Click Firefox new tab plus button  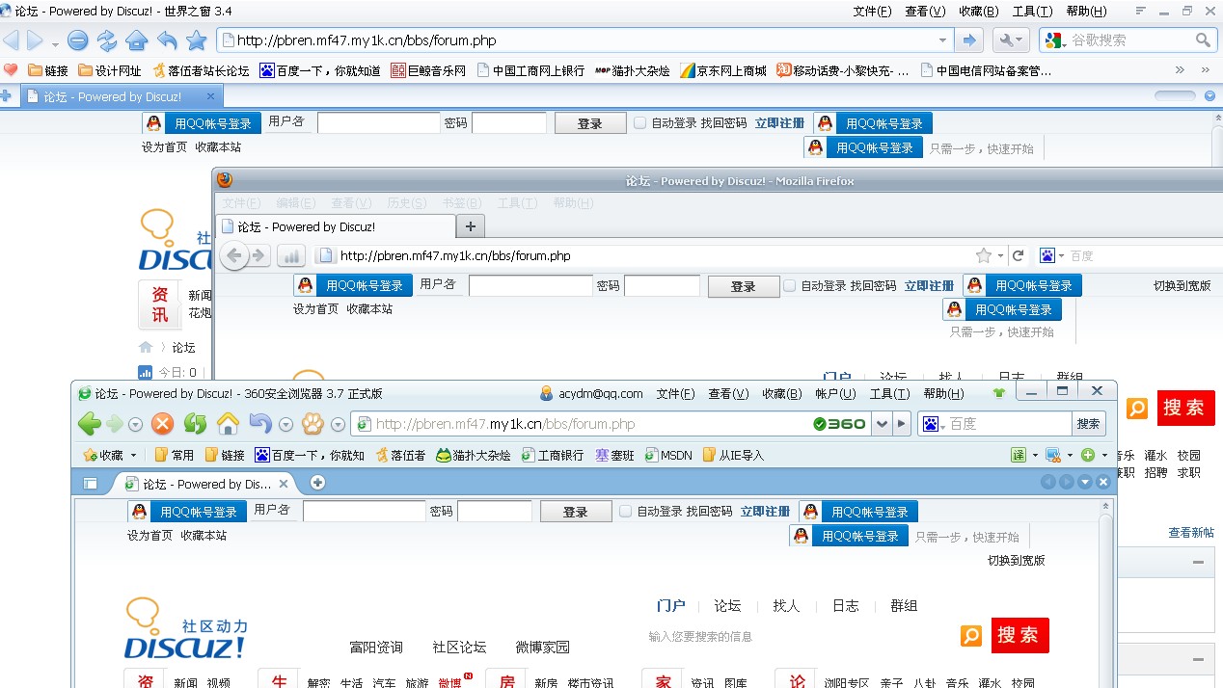471,226
